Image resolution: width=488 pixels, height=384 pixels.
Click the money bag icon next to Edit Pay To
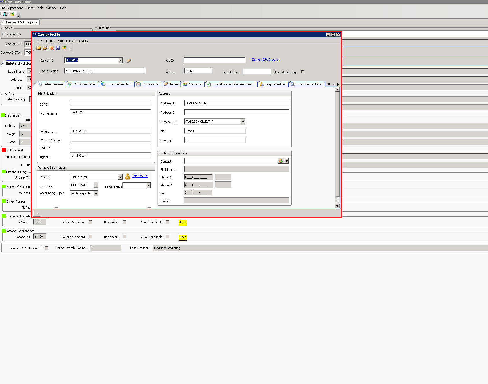(128, 177)
